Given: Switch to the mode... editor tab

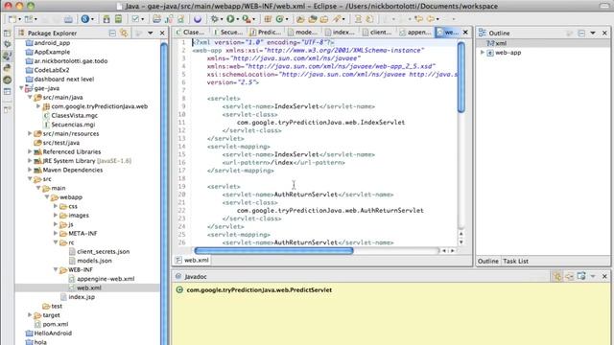Looking at the screenshot, I should [x=303, y=33].
